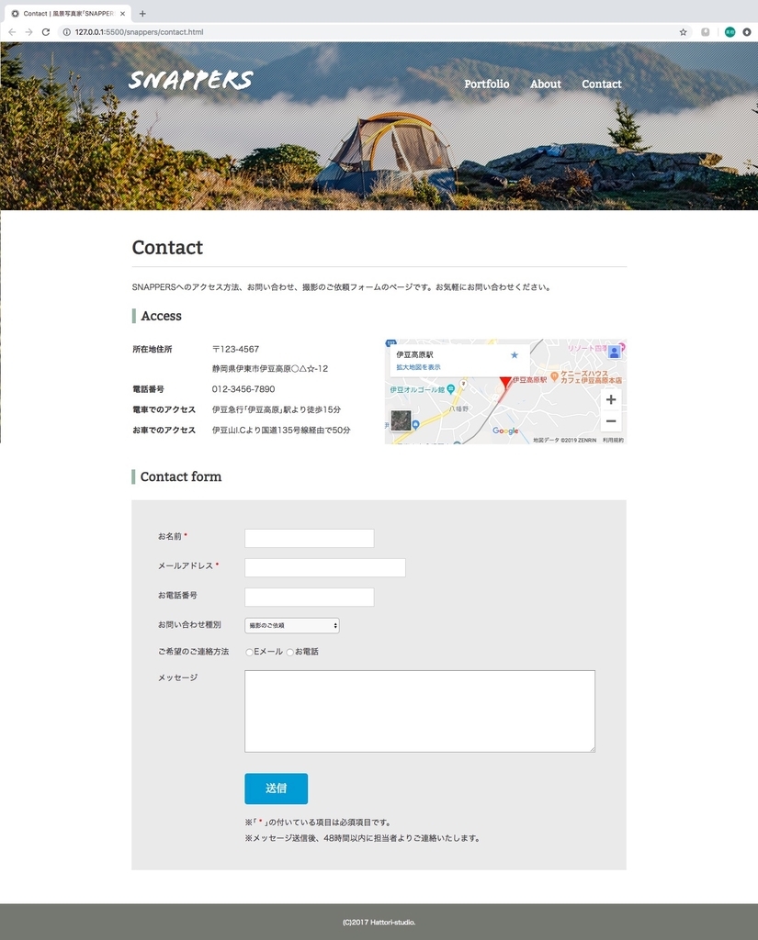Click the browser back arrow
Viewport: 758px width, 940px height.
(12, 32)
